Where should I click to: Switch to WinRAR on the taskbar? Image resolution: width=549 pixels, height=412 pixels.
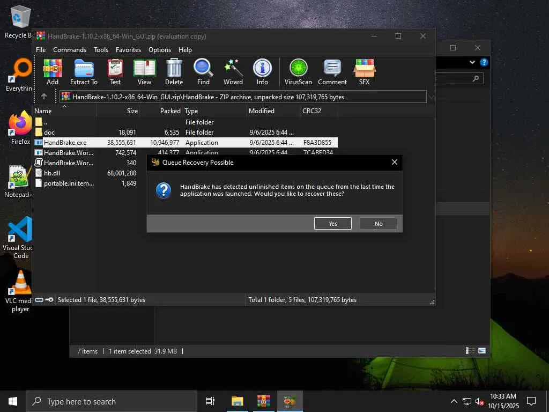coord(264,401)
